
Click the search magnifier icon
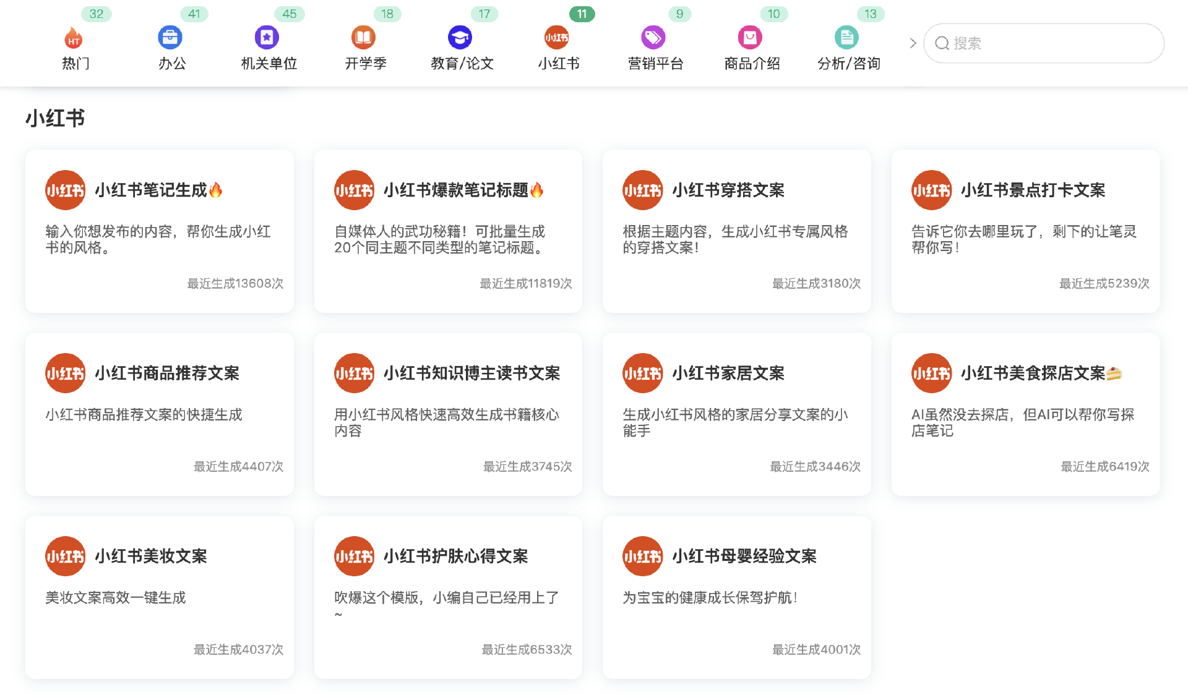click(942, 43)
